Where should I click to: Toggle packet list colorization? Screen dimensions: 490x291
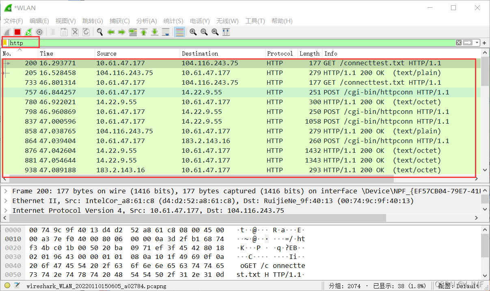[x=179, y=32]
